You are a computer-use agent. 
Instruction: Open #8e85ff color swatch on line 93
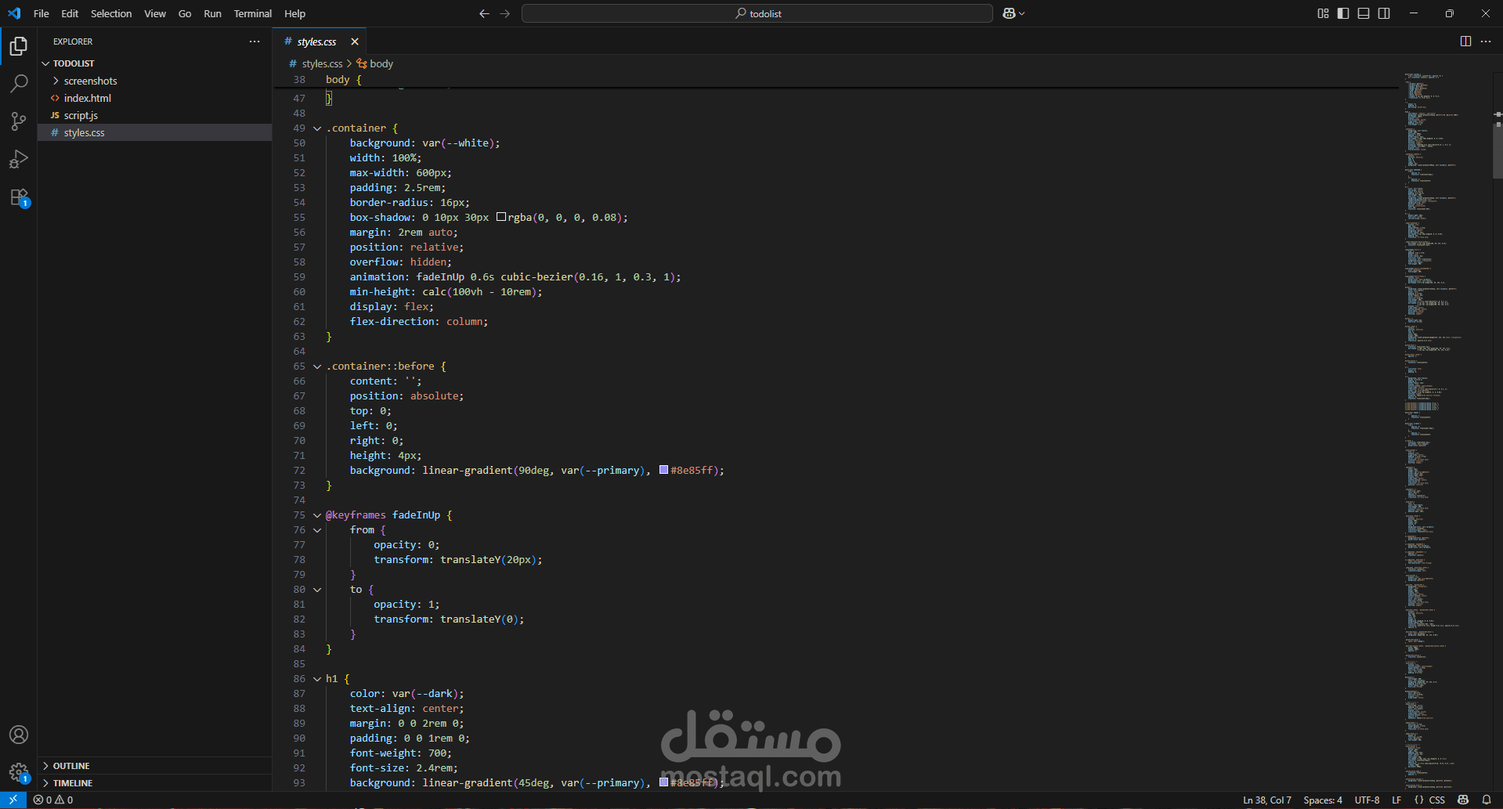point(663,782)
